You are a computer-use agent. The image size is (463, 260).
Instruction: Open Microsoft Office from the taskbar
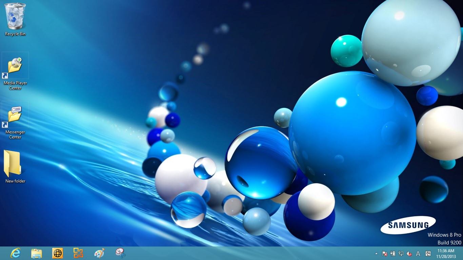click(78, 253)
